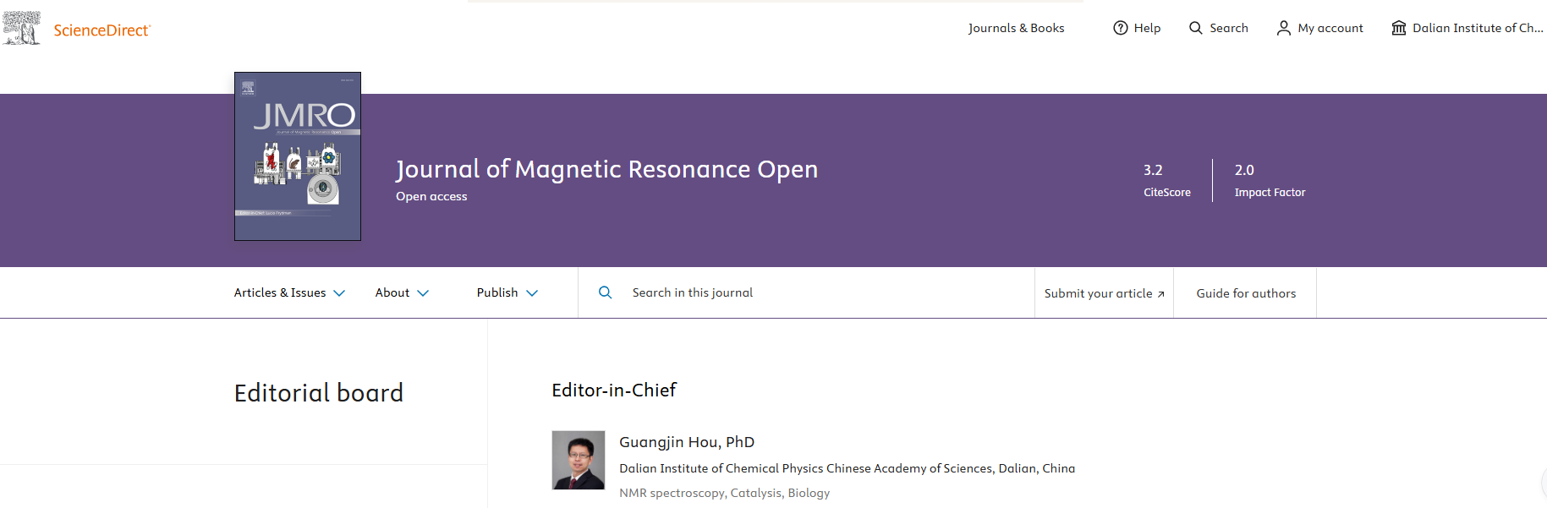This screenshot has width=1547, height=508.
Task: Click the external arrow on Submit your article
Action: (x=1161, y=294)
